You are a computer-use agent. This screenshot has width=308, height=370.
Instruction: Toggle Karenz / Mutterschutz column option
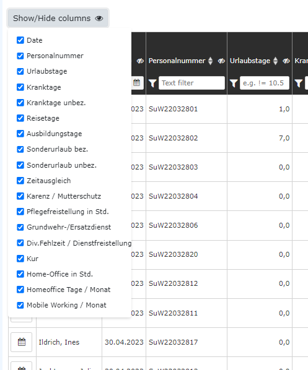click(x=20, y=196)
